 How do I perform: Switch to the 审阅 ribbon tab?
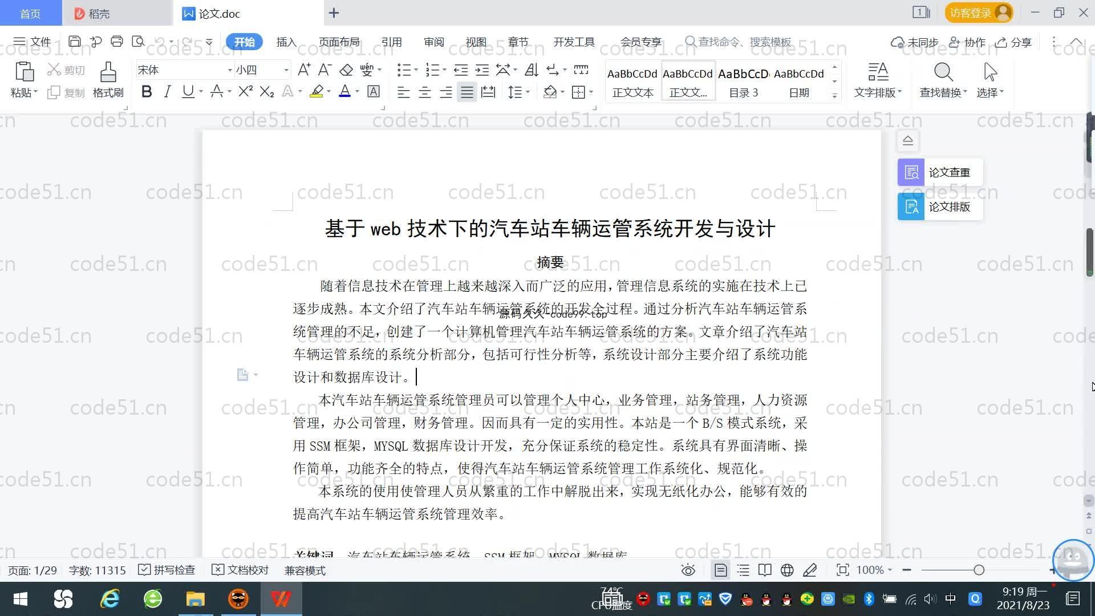pyautogui.click(x=433, y=42)
